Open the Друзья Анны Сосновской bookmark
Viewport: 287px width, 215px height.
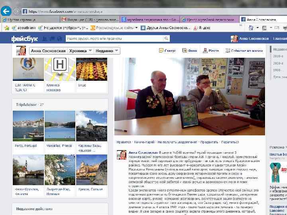(x=165, y=28)
